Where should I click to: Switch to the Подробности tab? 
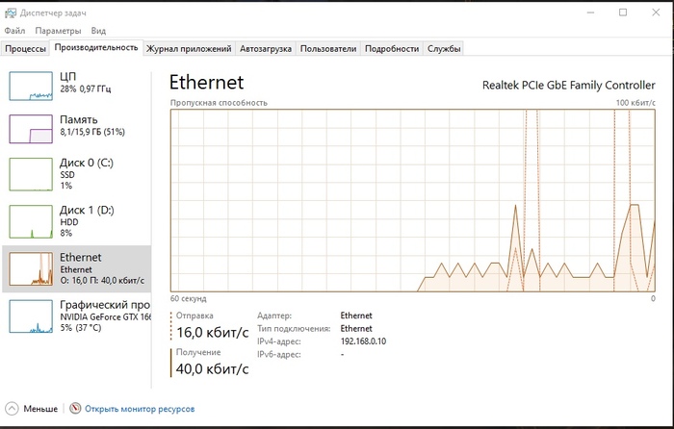click(x=392, y=49)
